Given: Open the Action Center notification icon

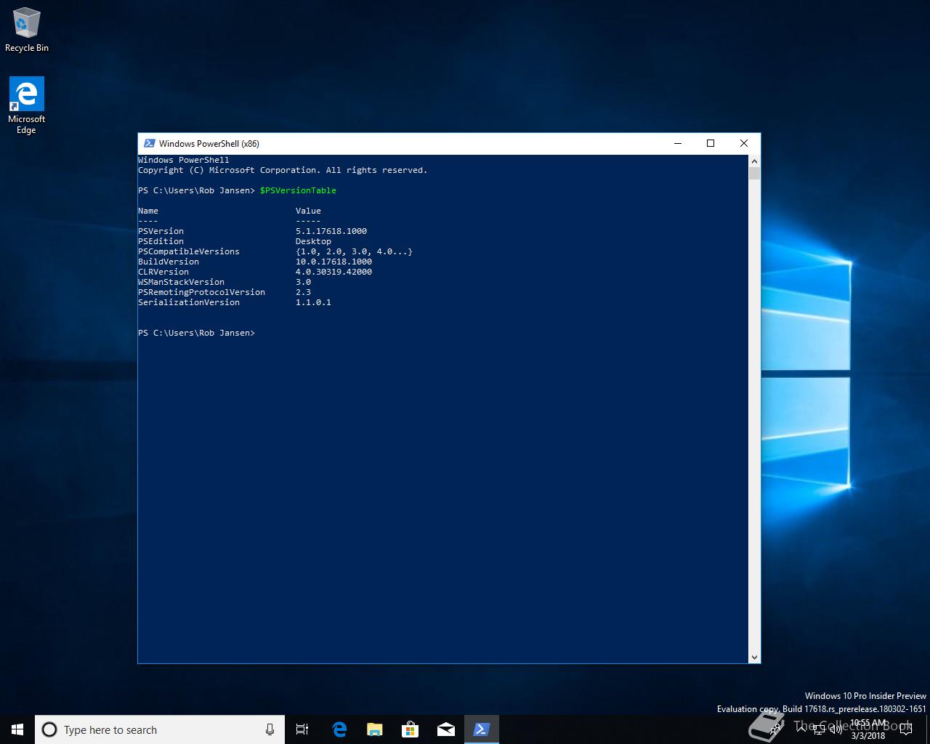Looking at the screenshot, I should coord(906,729).
